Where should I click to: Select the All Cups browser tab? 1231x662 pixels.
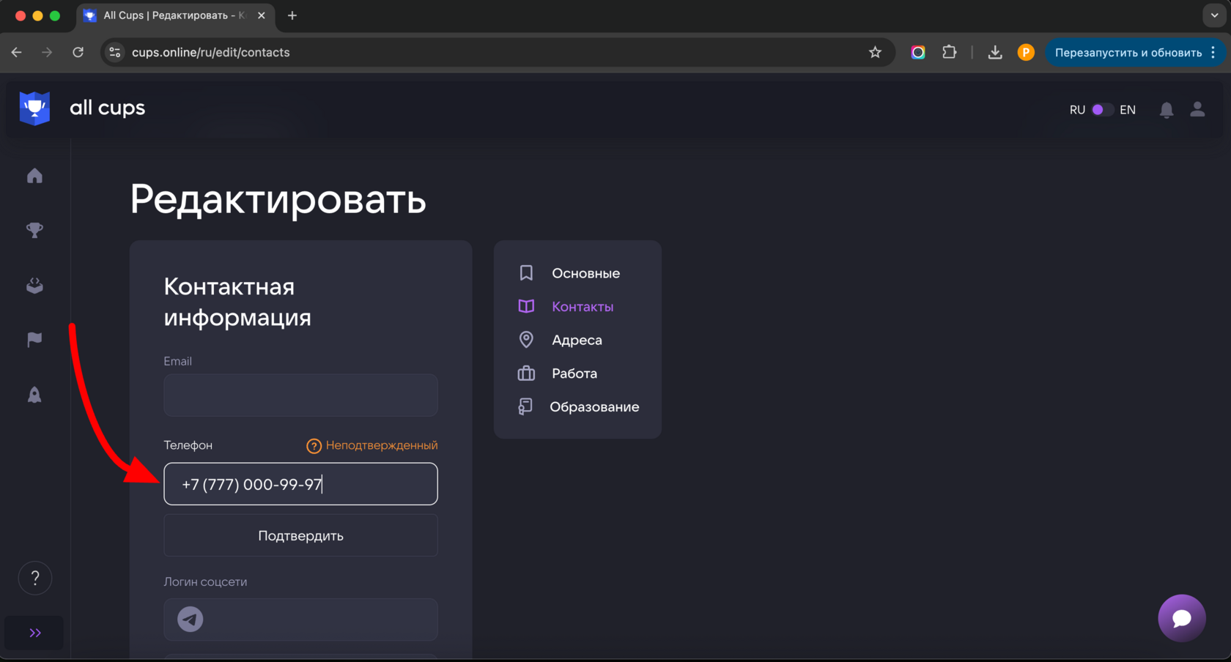coord(174,15)
